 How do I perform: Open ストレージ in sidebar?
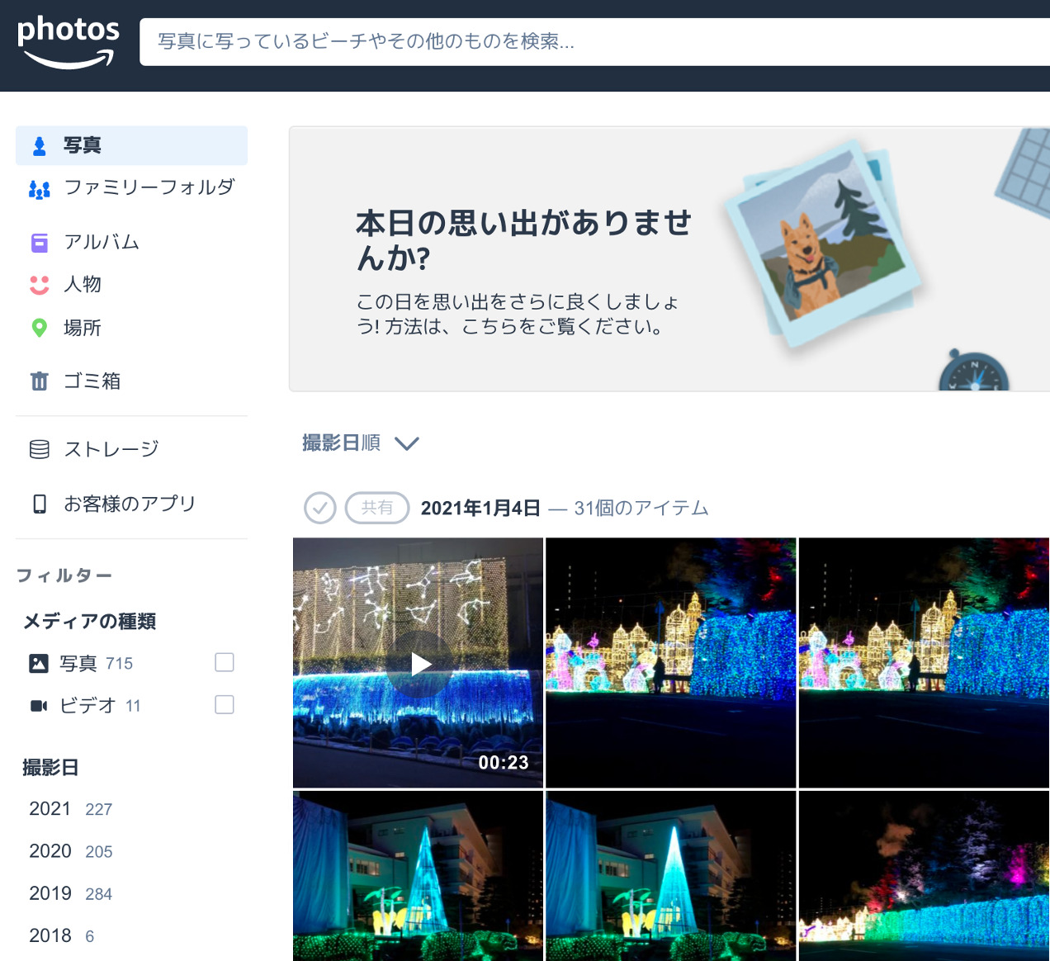click(x=131, y=449)
